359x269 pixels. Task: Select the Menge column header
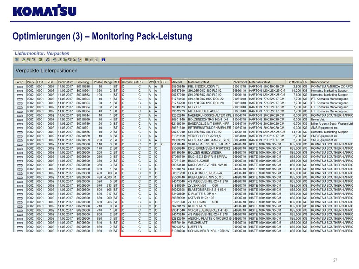(108, 82)
